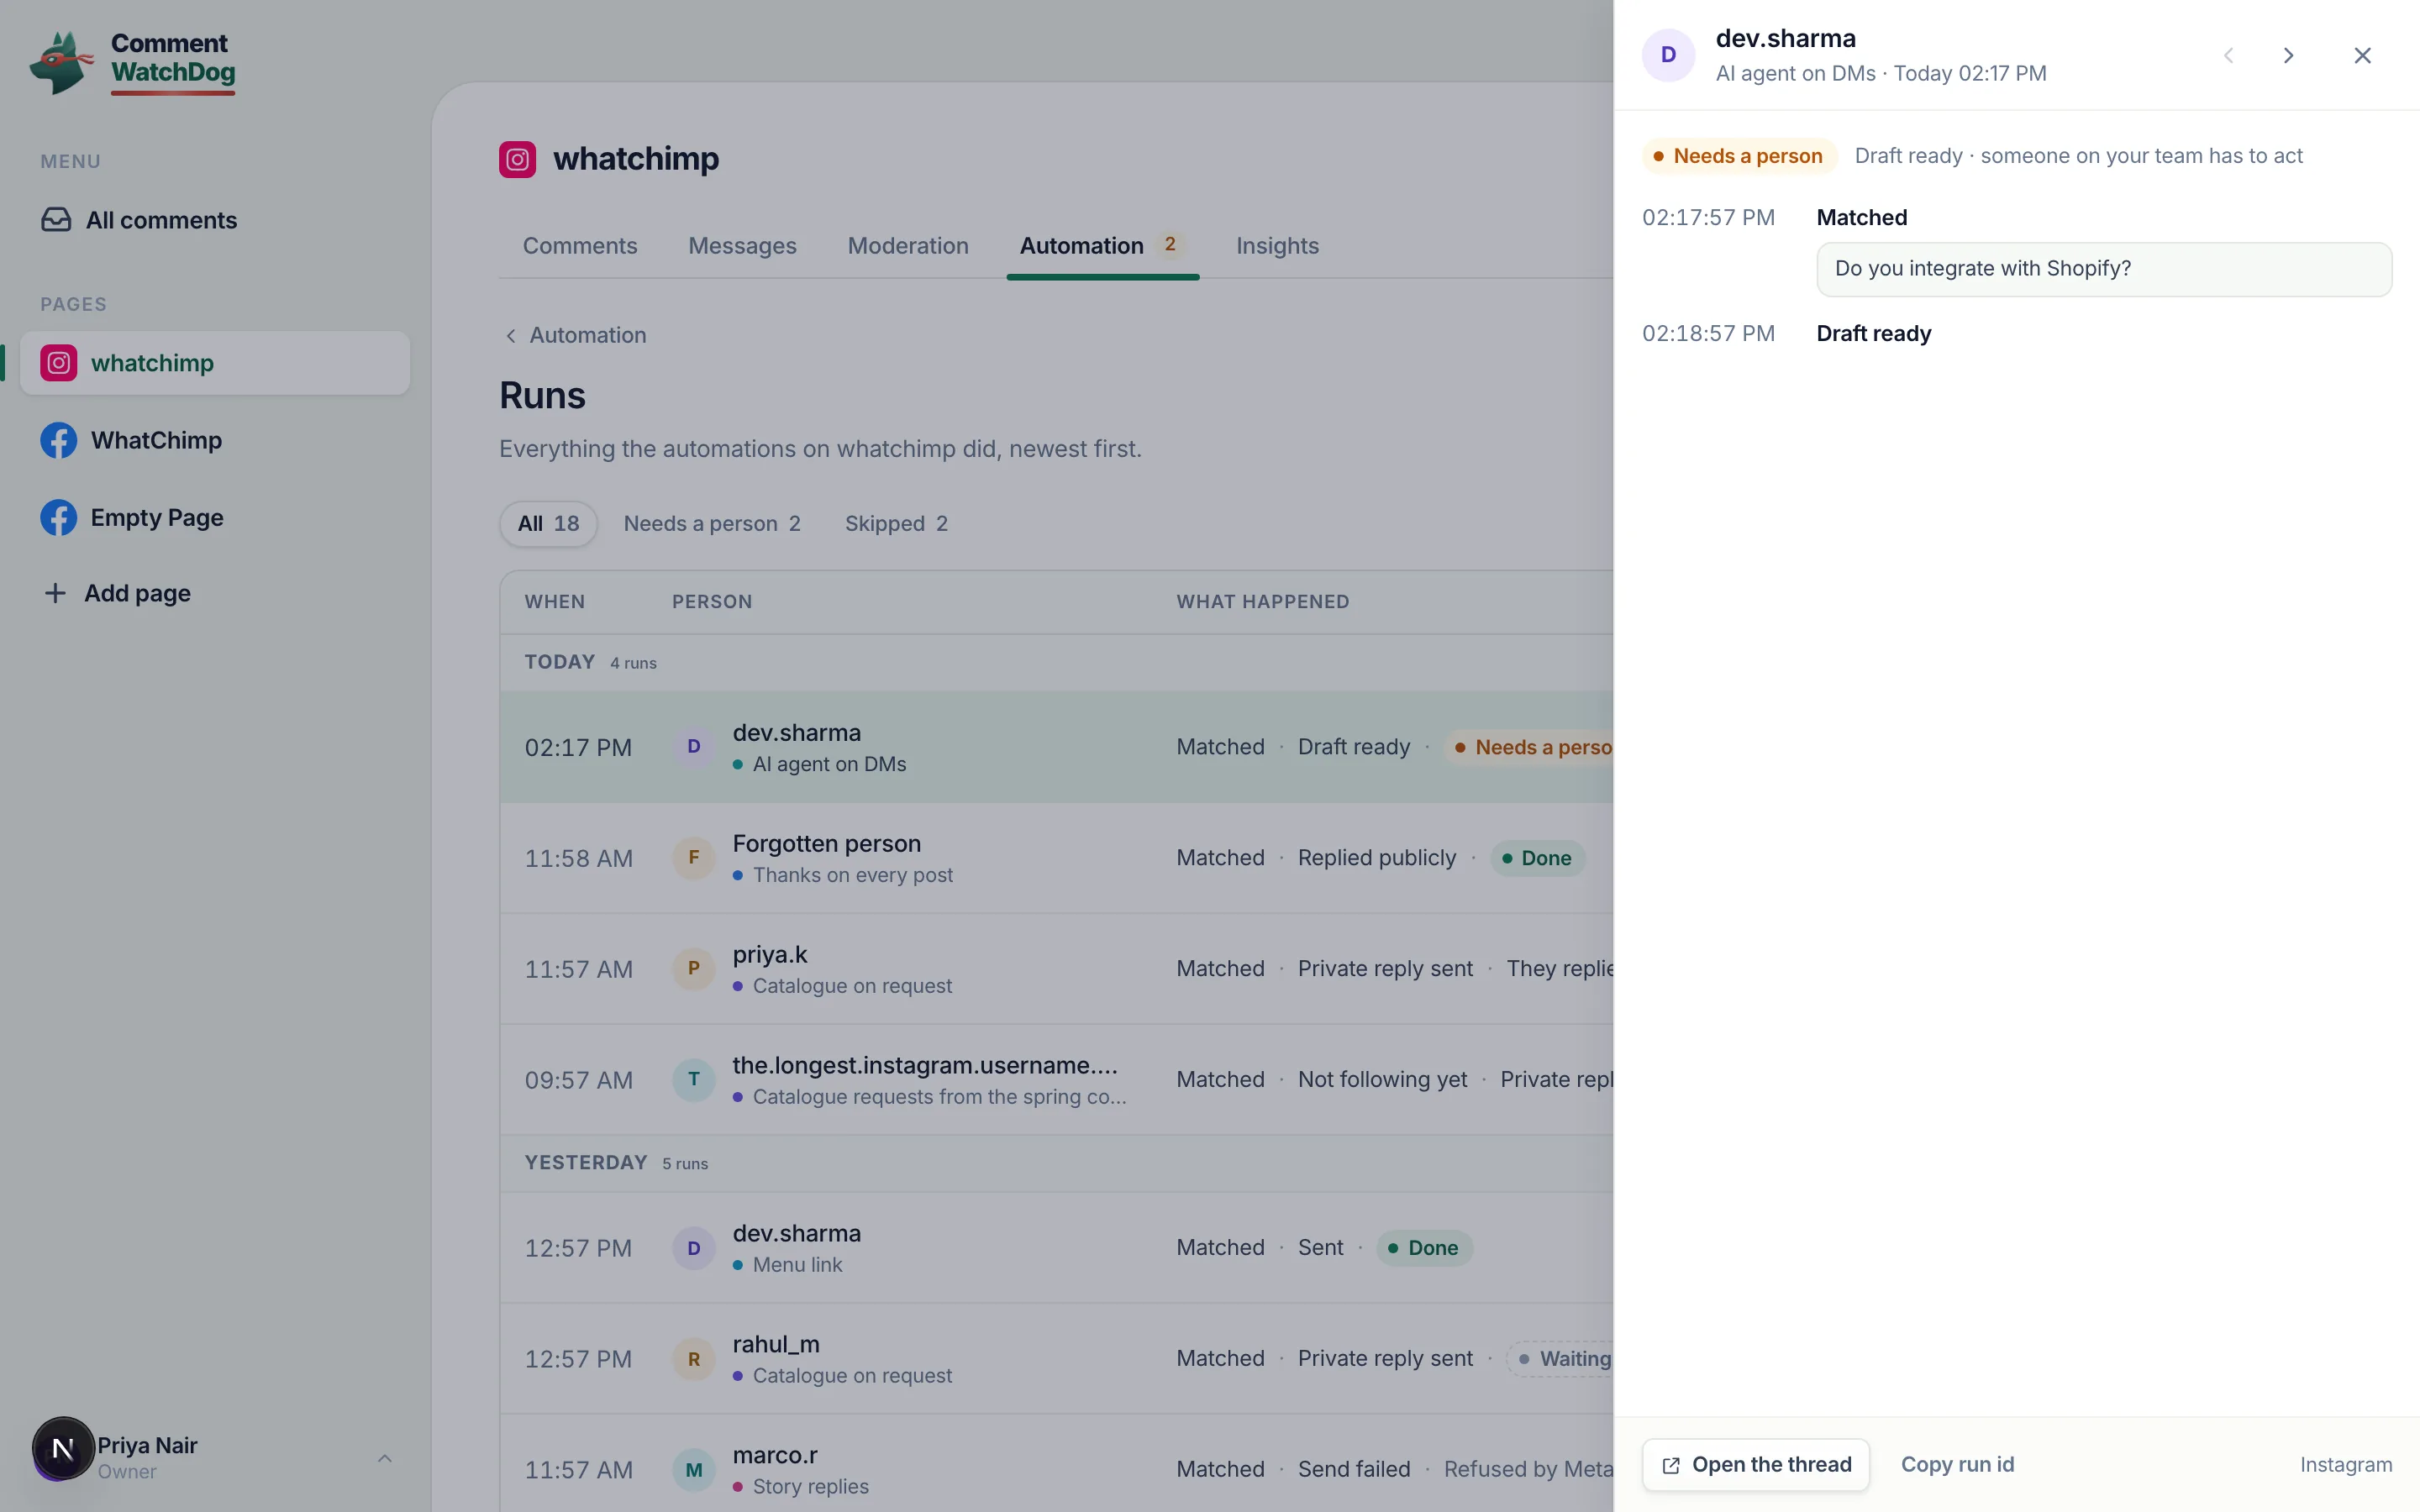Viewport: 2420px width, 1512px height.
Task: Open All comments in the menu
Action: [x=215, y=220]
